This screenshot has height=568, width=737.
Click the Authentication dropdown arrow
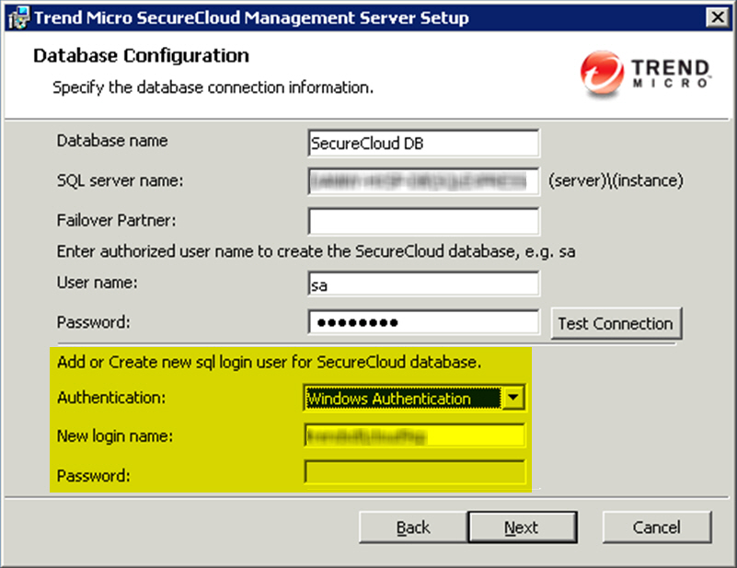click(515, 399)
